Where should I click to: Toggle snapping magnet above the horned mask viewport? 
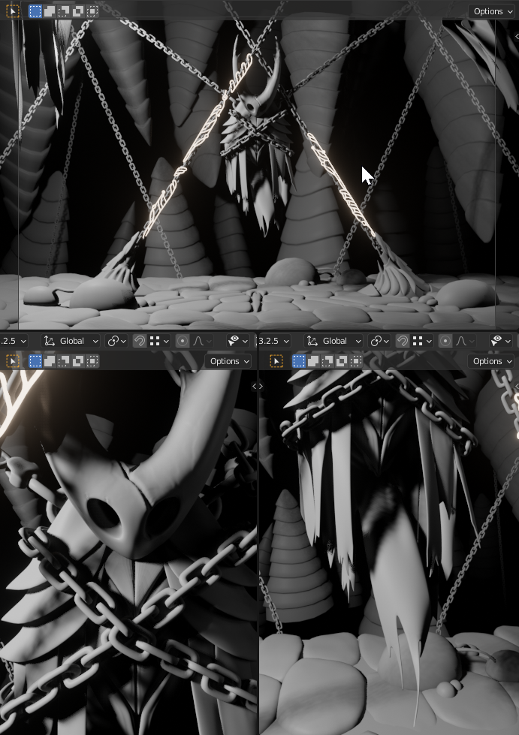click(139, 341)
